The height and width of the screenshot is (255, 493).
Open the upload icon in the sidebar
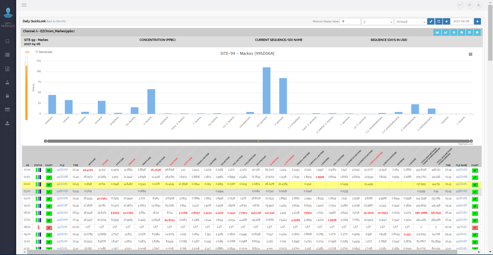pos(7,123)
